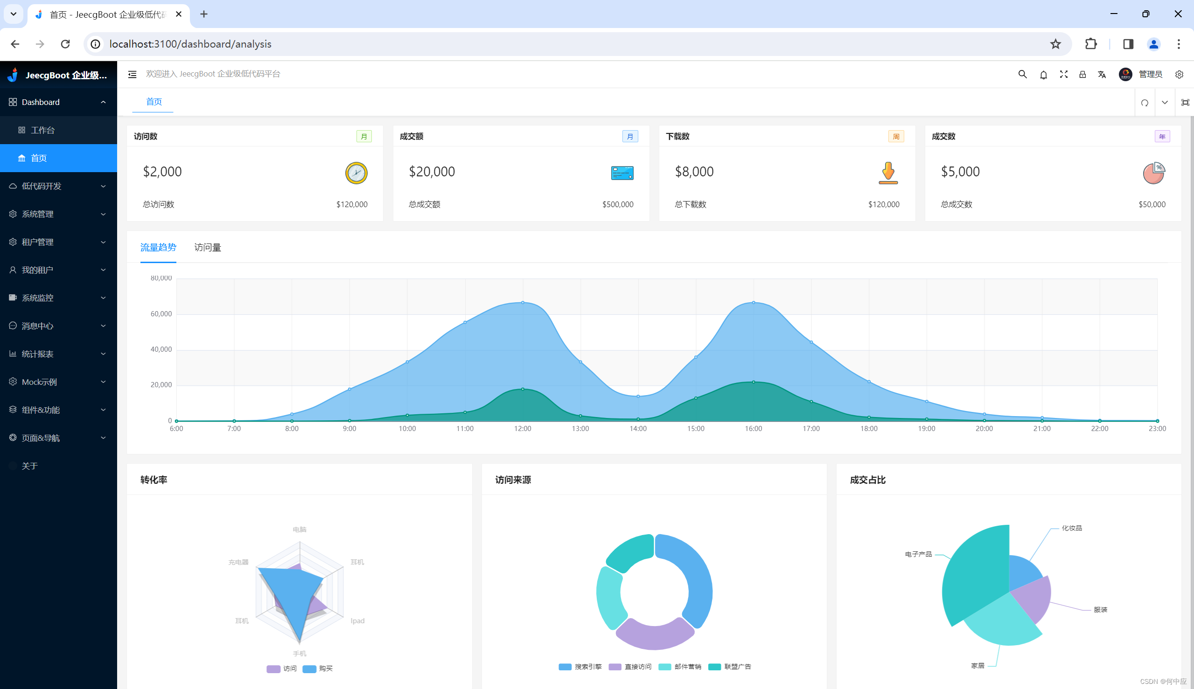Expand the 低代码开发 menu

(x=58, y=186)
